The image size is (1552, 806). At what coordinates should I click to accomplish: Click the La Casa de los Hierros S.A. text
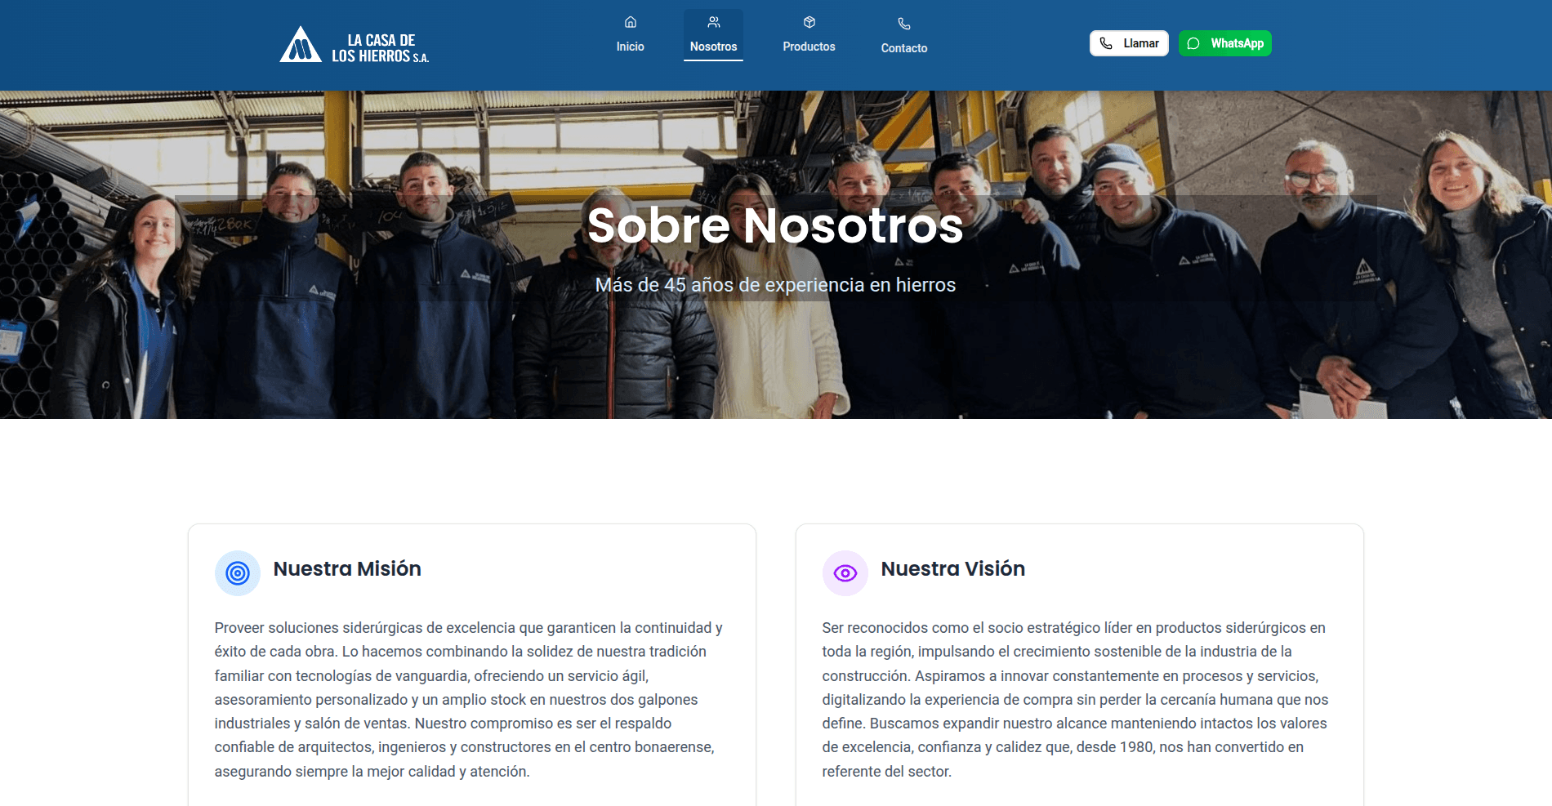[381, 48]
